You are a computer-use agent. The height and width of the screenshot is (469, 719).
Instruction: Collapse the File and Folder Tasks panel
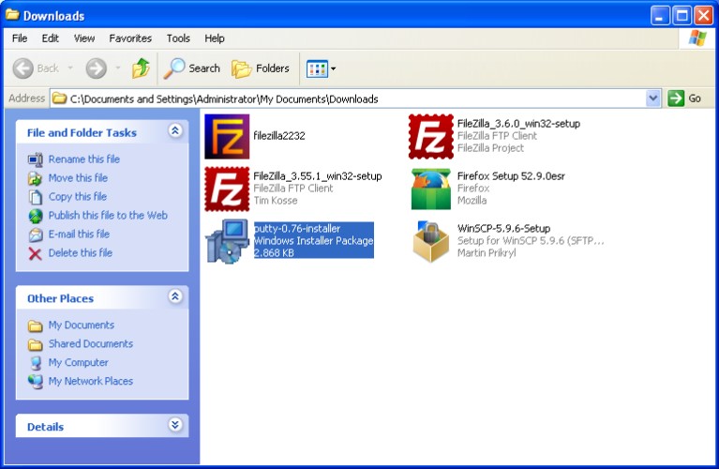click(x=174, y=132)
